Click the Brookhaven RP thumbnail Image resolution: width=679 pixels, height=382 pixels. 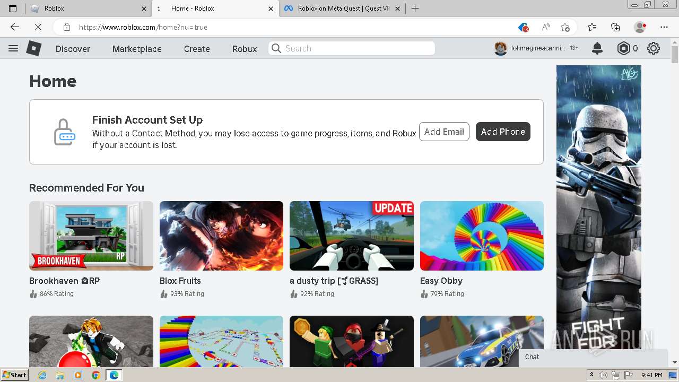point(91,236)
